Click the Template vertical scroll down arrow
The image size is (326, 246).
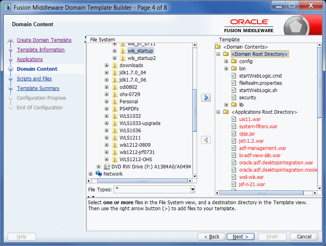pos(320,188)
